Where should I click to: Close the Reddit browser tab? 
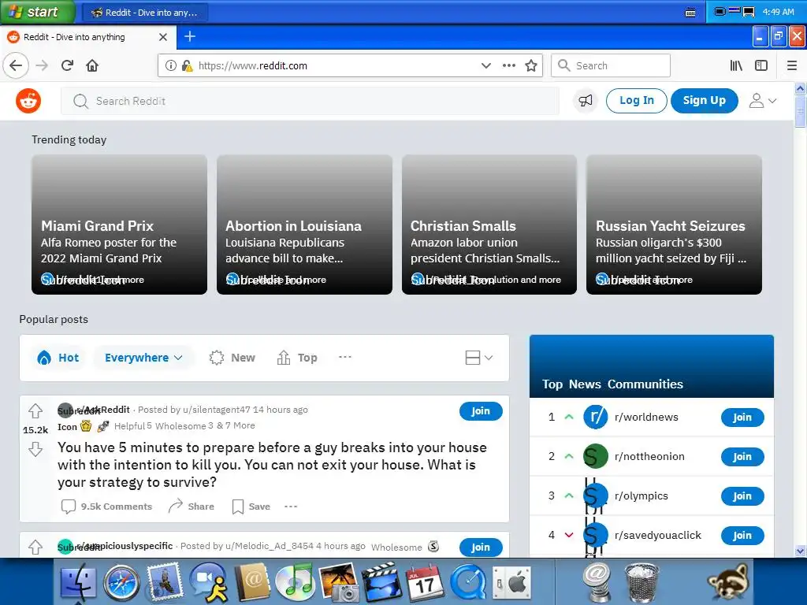(163, 37)
